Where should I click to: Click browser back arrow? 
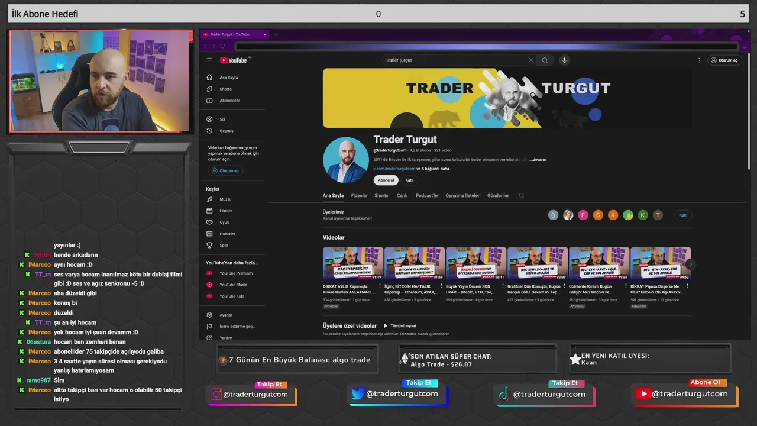coord(205,46)
